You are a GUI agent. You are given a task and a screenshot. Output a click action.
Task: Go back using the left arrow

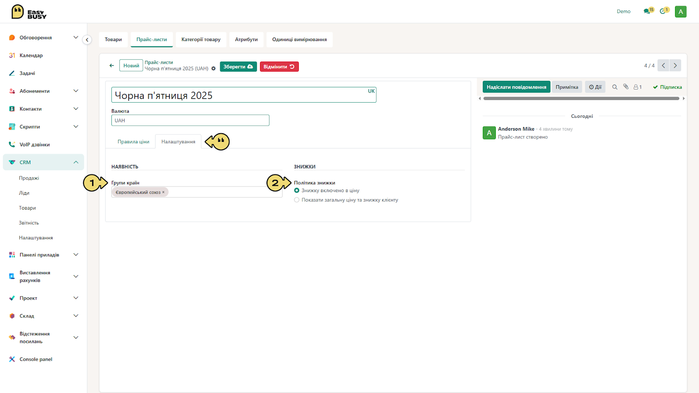tap(112, 65)
